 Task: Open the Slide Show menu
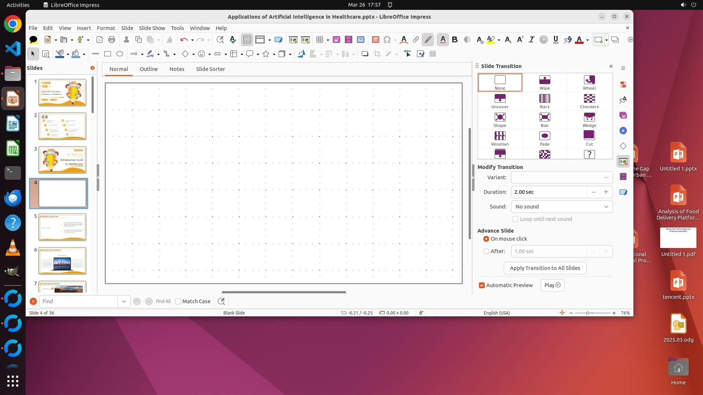coord(152,28)
